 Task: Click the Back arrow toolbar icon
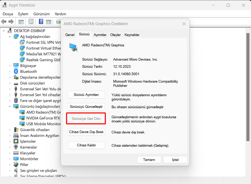[4, 21]
